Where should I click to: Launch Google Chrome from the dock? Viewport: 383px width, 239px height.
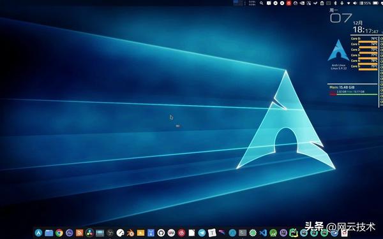(x=59, y=233)
